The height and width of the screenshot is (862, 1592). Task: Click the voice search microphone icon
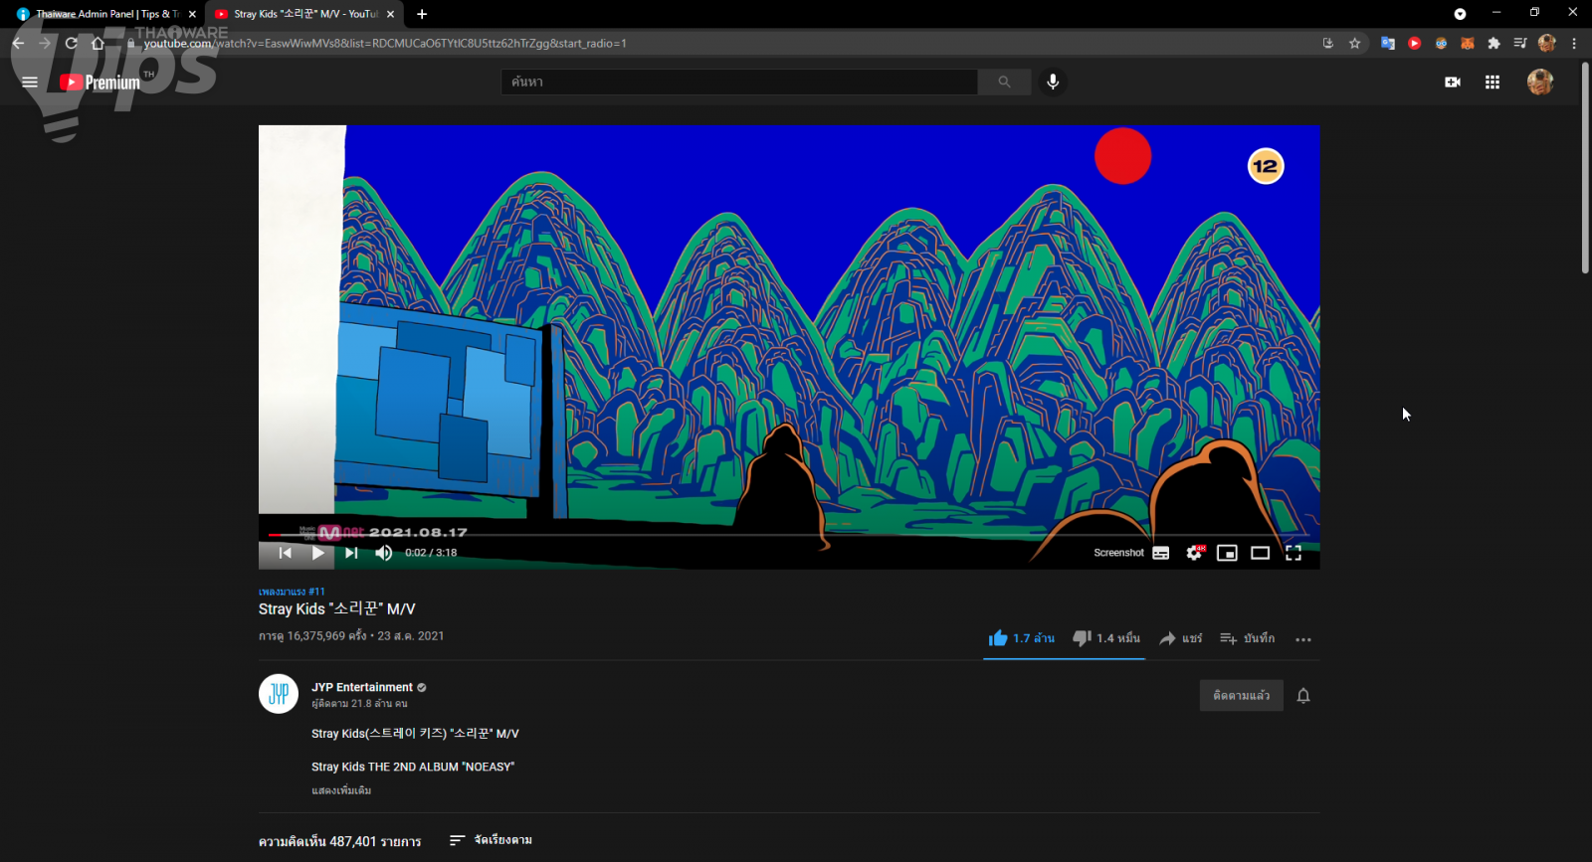[1053, 82]
